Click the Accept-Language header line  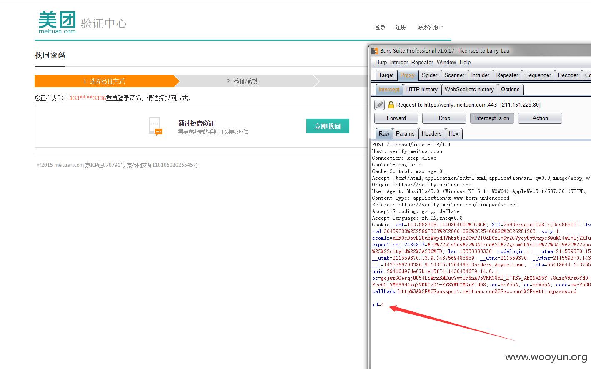pos(417,218)
